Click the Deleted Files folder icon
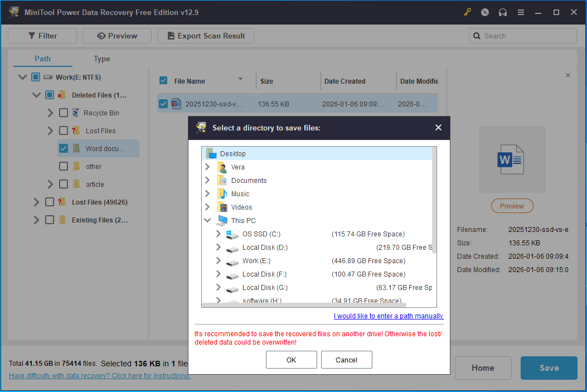The height and width of the screenshot is (392, 587). point(62,95)
